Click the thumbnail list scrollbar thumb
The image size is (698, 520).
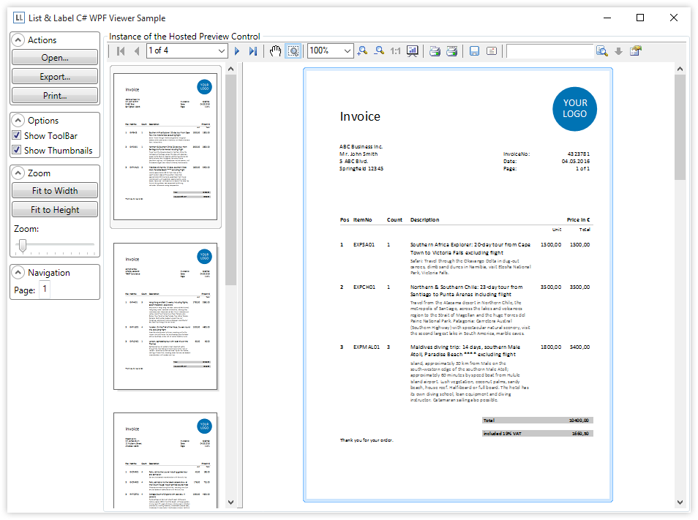[x=230, y=180]
